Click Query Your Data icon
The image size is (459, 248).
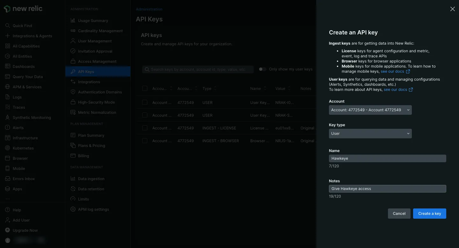click(x=8, y=77)
